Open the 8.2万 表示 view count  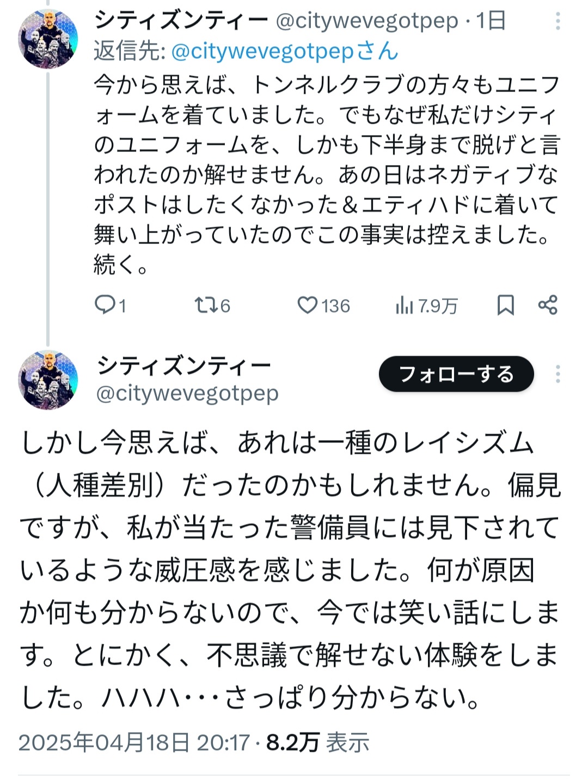pos(318,743)
